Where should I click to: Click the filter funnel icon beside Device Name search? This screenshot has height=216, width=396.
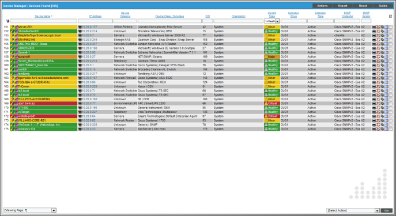pyautogui.click(x=7, y=21)
